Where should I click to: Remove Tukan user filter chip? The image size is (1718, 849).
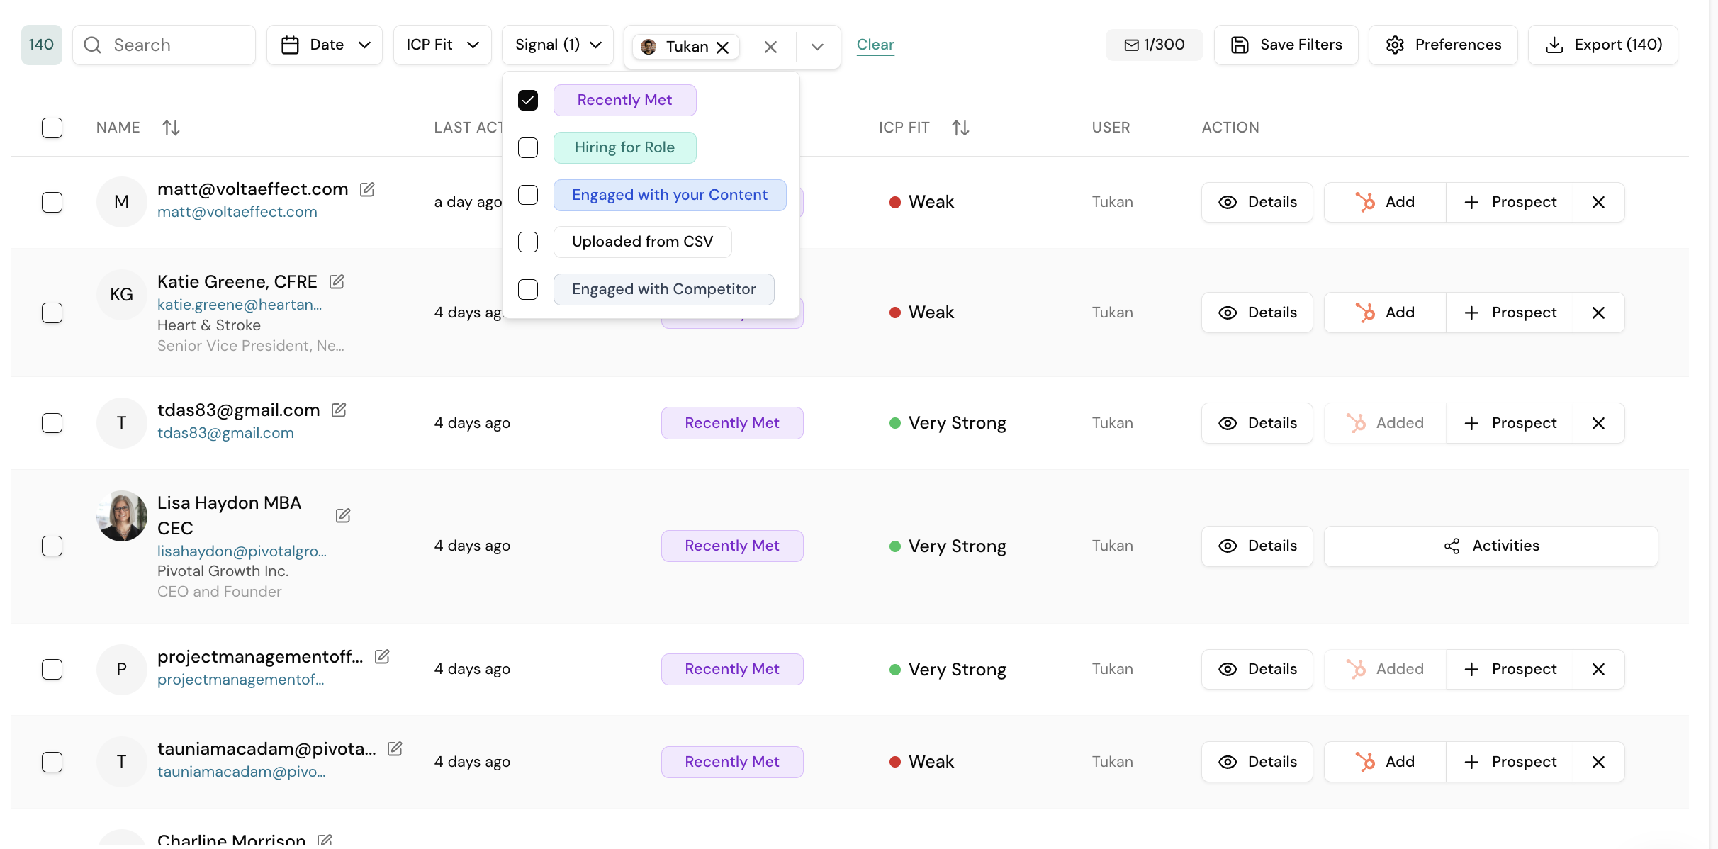(x=723, y=47)
